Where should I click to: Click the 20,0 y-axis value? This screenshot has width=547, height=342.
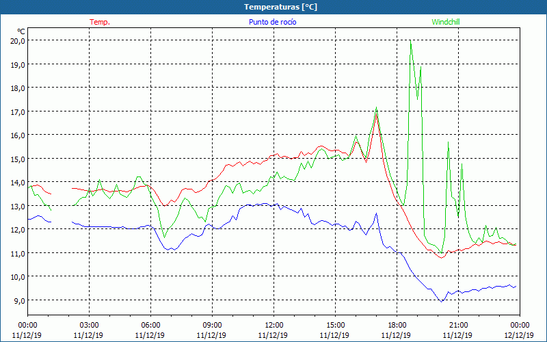(x=18, y=40)
